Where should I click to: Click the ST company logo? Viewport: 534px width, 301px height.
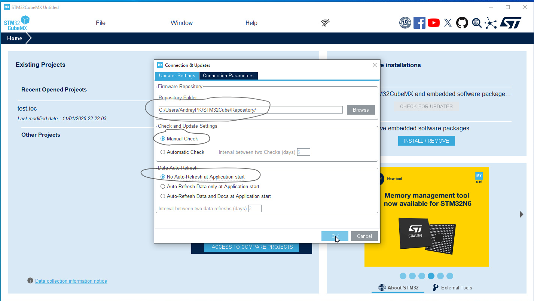click(510, 23)
